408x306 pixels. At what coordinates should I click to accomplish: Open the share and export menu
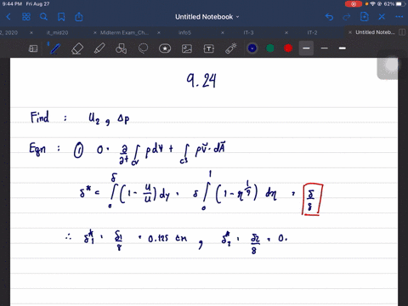79,17
